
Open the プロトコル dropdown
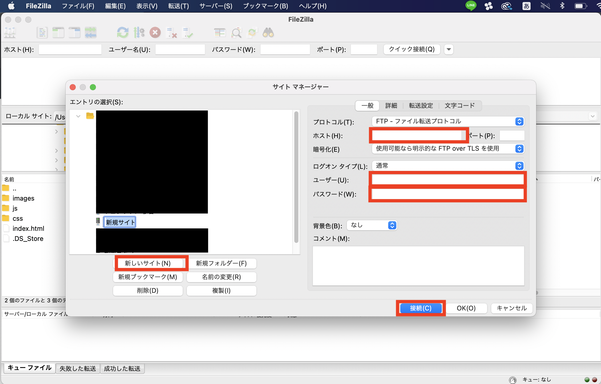click(448, 121)
